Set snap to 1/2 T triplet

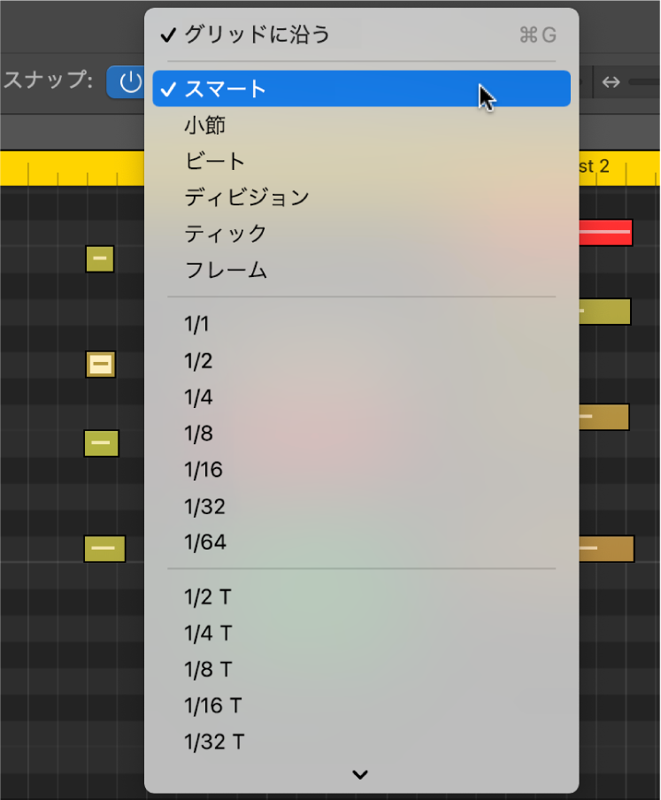(361, 597)
